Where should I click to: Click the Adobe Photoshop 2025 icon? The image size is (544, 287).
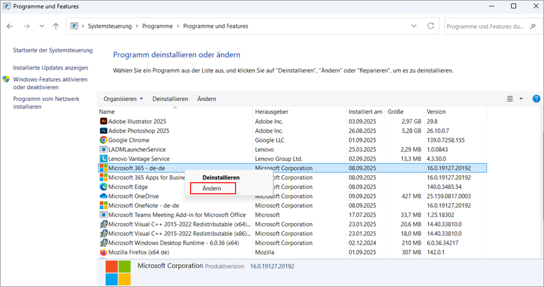coord(103,131)
